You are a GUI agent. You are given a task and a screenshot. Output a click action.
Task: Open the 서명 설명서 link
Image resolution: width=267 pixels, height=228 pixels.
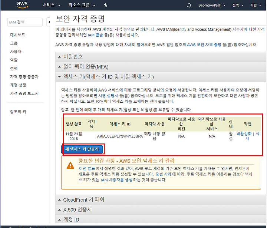(x=108, y=96)
